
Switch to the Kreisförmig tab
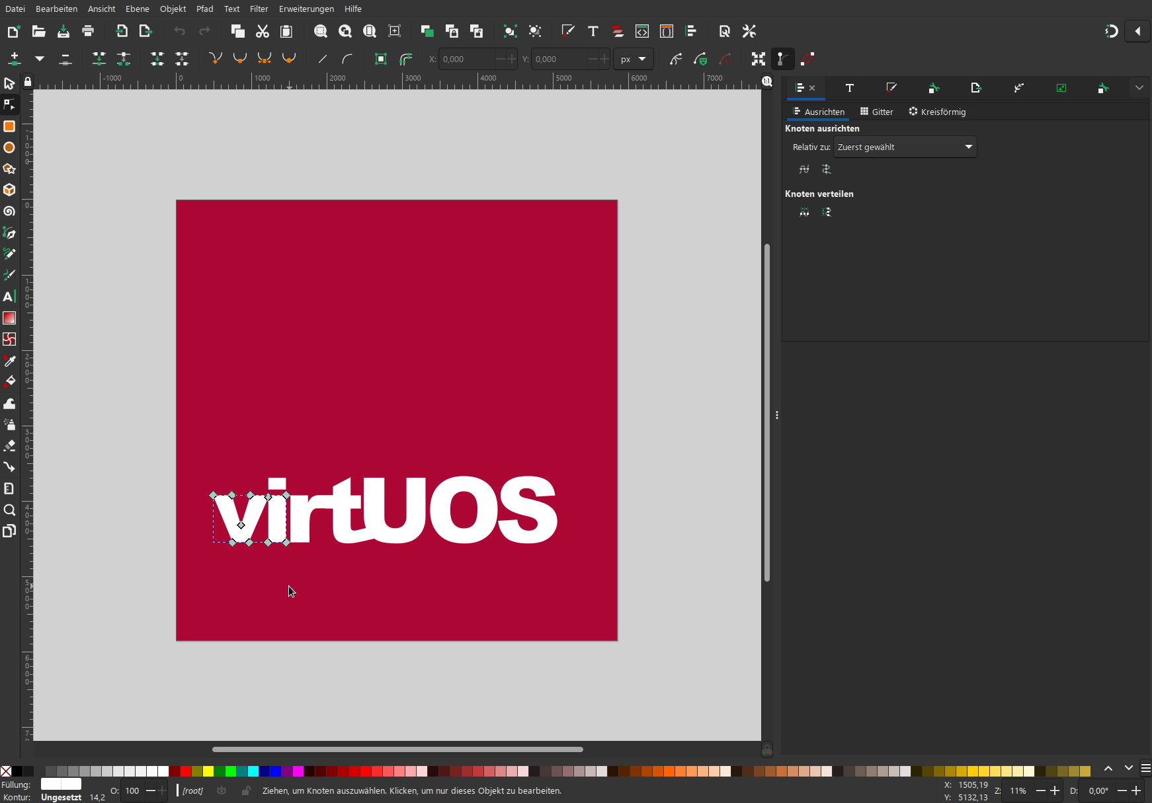coord(937,112)
